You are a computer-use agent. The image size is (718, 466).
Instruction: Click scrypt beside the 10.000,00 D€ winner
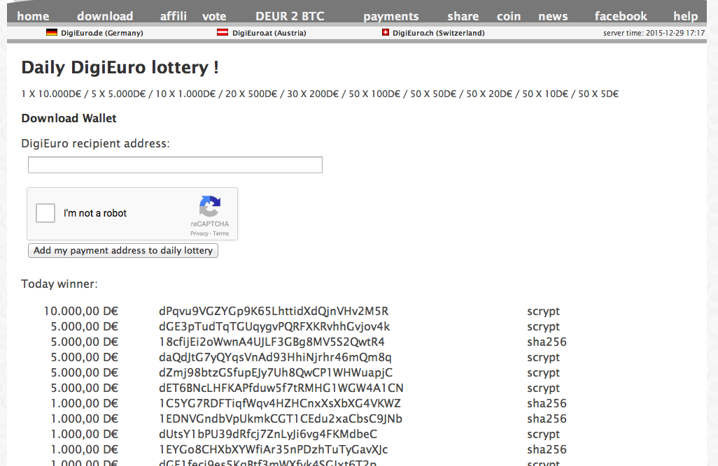[x=543, y=312]
